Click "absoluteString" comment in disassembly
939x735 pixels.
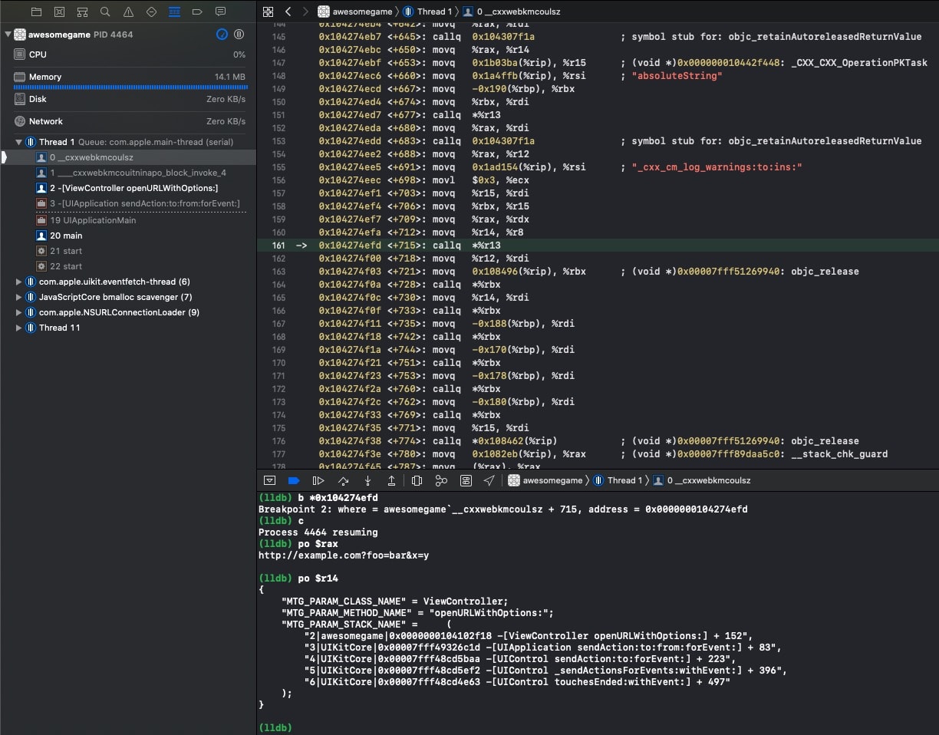pos(677,76)
